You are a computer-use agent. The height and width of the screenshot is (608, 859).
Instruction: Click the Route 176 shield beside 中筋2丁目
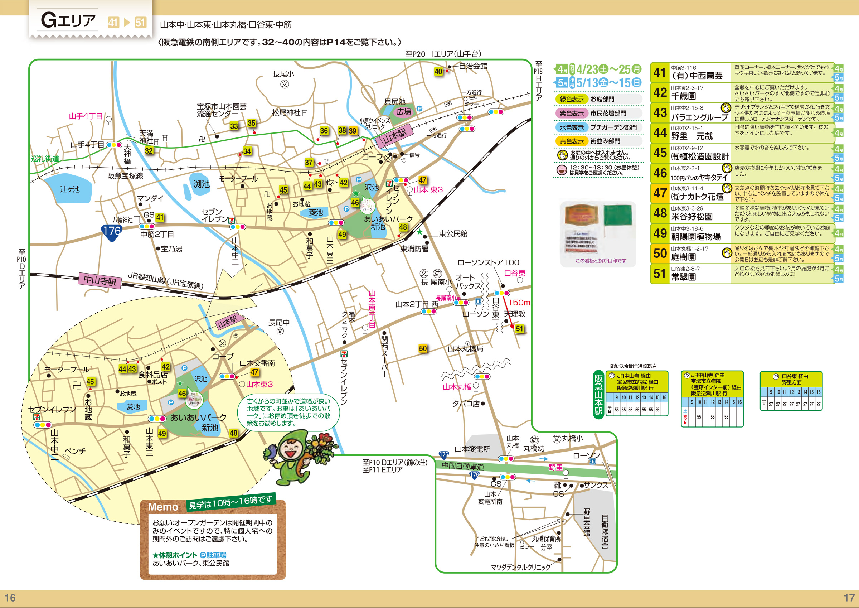(x=111, y=232)
